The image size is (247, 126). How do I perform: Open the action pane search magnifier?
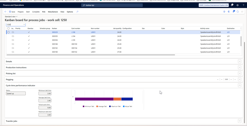tap(77, 12)
